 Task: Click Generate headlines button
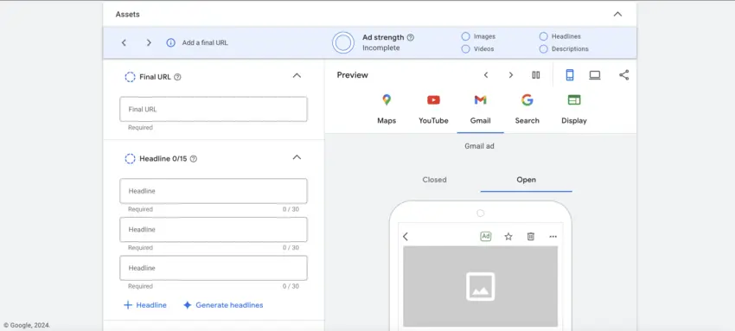223,305
